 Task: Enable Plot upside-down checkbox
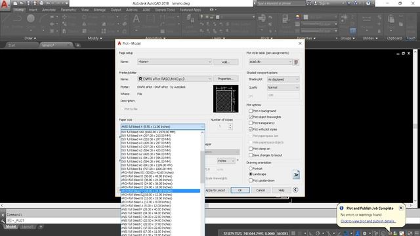(x=251, y=181)
